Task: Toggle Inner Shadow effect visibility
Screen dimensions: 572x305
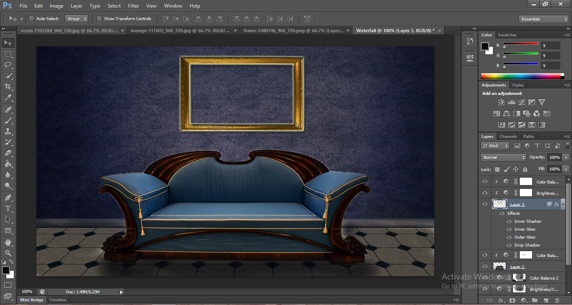Action: pos(509,221)
